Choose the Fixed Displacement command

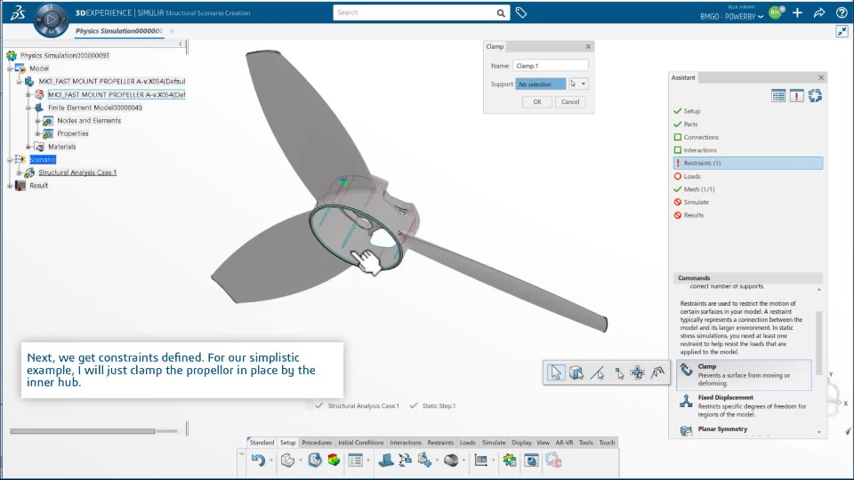pos(744,405)
